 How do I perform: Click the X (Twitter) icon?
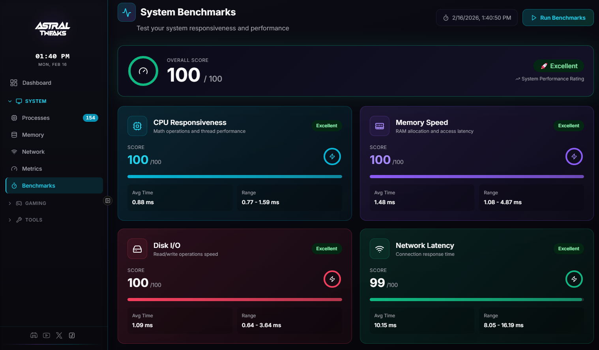pos(59,335)
